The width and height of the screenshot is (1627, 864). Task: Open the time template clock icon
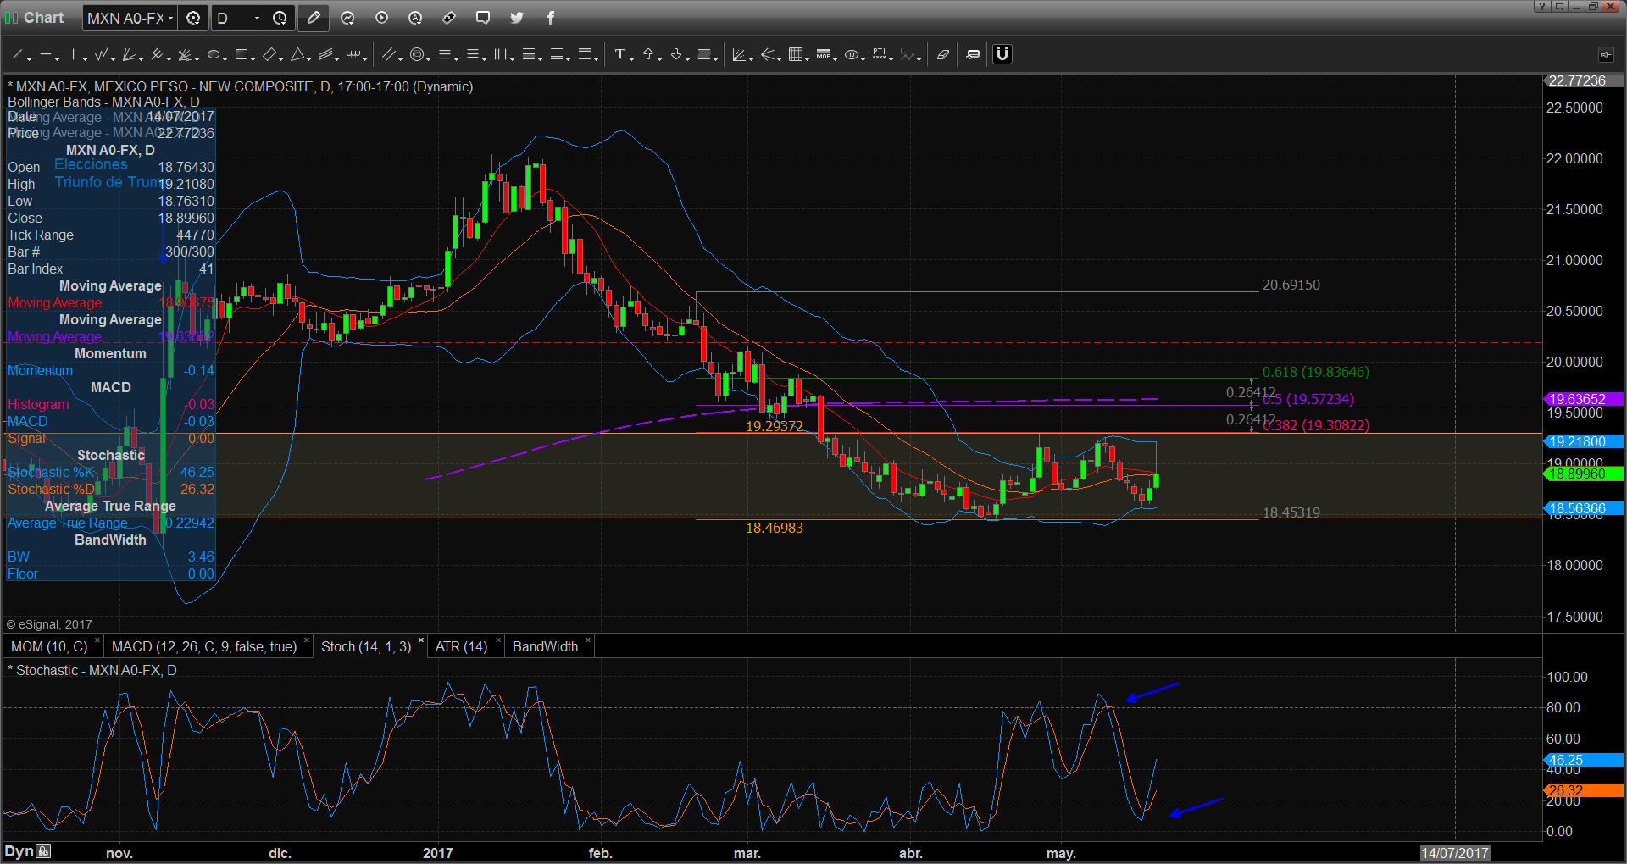(280, 18)
